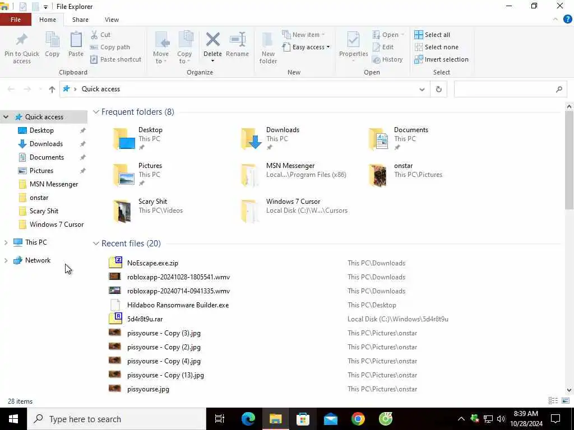Select Desktop in navigation pane
The image size is (574, 430).
pyautogui.click(x=41, y=130)
